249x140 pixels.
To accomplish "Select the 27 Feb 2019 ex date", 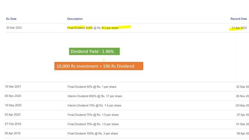I will [13, 124].
